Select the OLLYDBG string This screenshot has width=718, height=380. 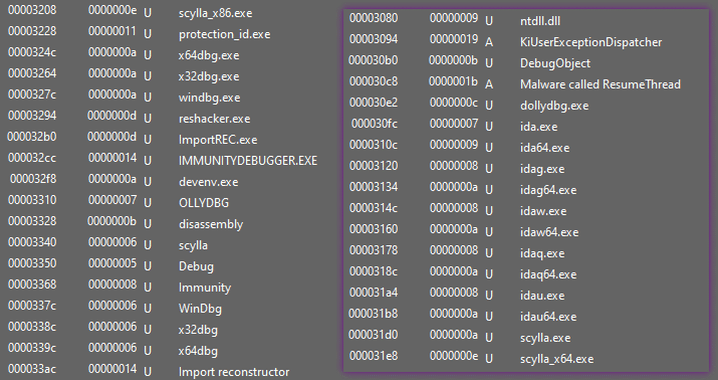coord(203,203)
